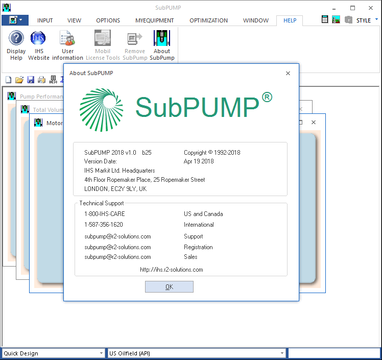Open the Quick Design combo box
This screenshot has width=382, height=360.
tap(53, 353)
